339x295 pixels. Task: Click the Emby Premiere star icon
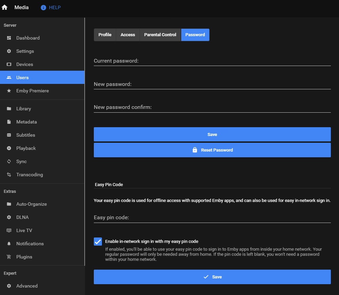tap(9, 91)
